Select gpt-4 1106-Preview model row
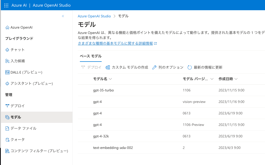This screenshot has width=265, height=165. (171, 125)
